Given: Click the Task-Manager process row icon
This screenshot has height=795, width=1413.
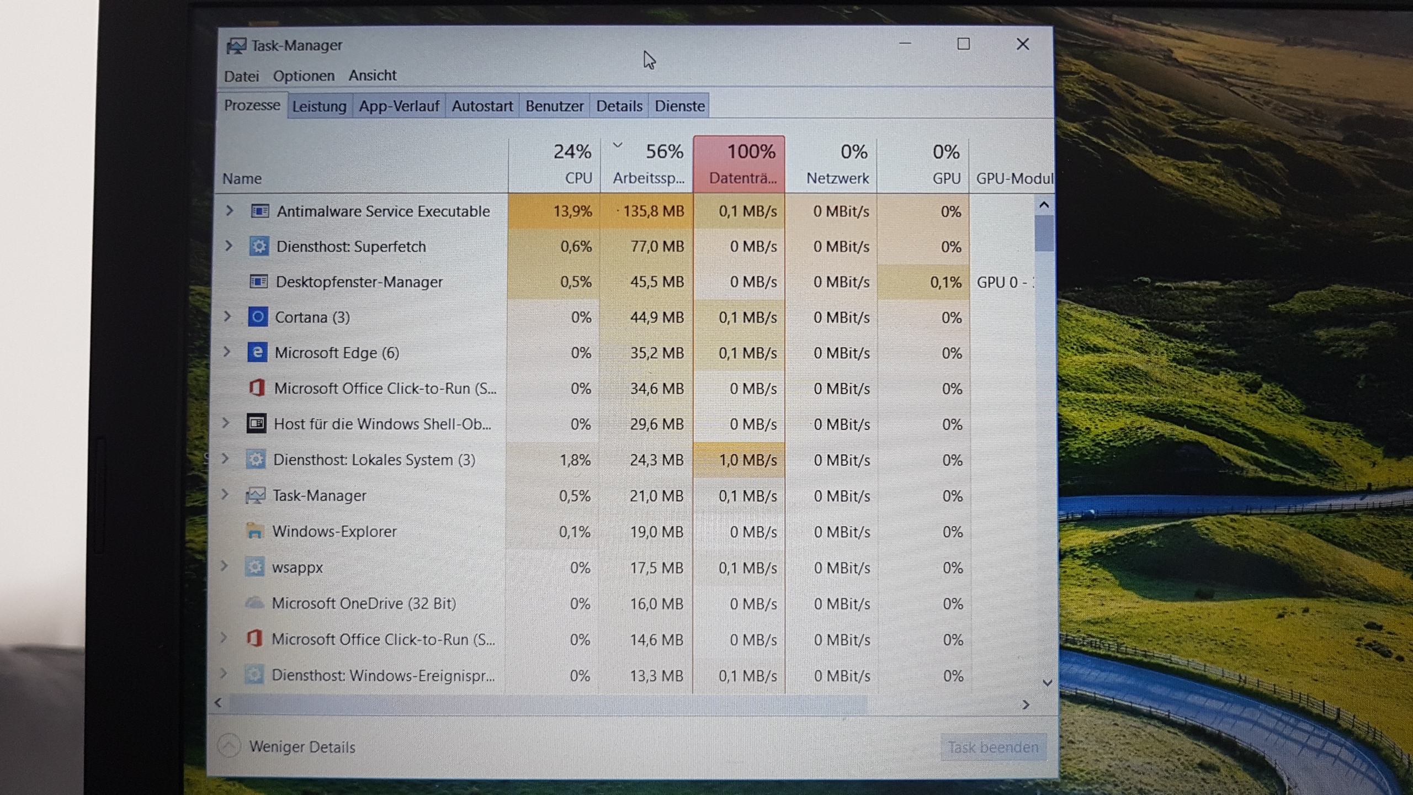Looking at the screenshot, I should point(255,495).
